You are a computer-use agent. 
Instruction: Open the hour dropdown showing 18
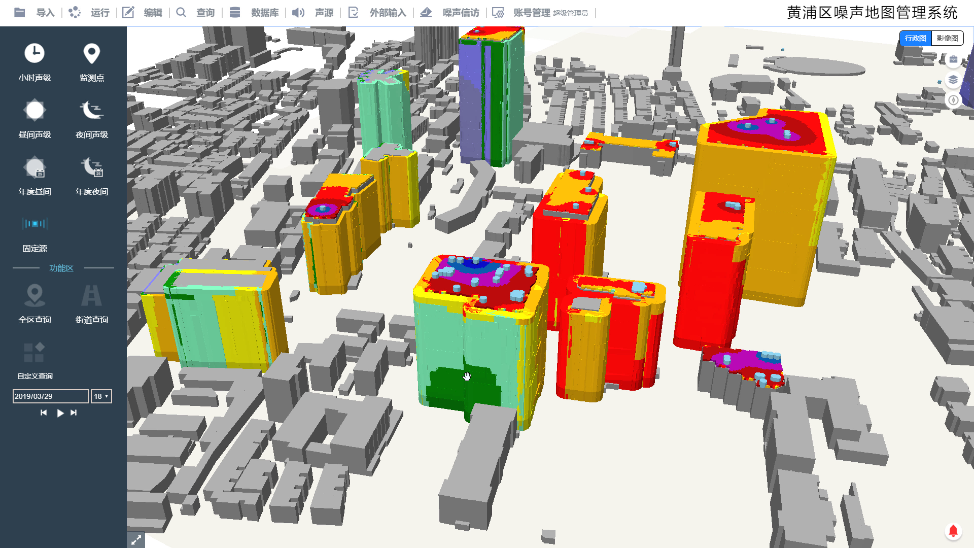(101, 396)
